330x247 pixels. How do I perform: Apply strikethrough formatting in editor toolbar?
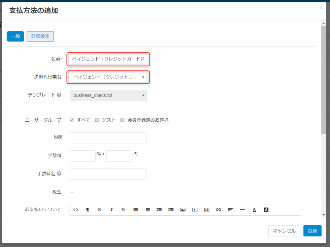123,210
